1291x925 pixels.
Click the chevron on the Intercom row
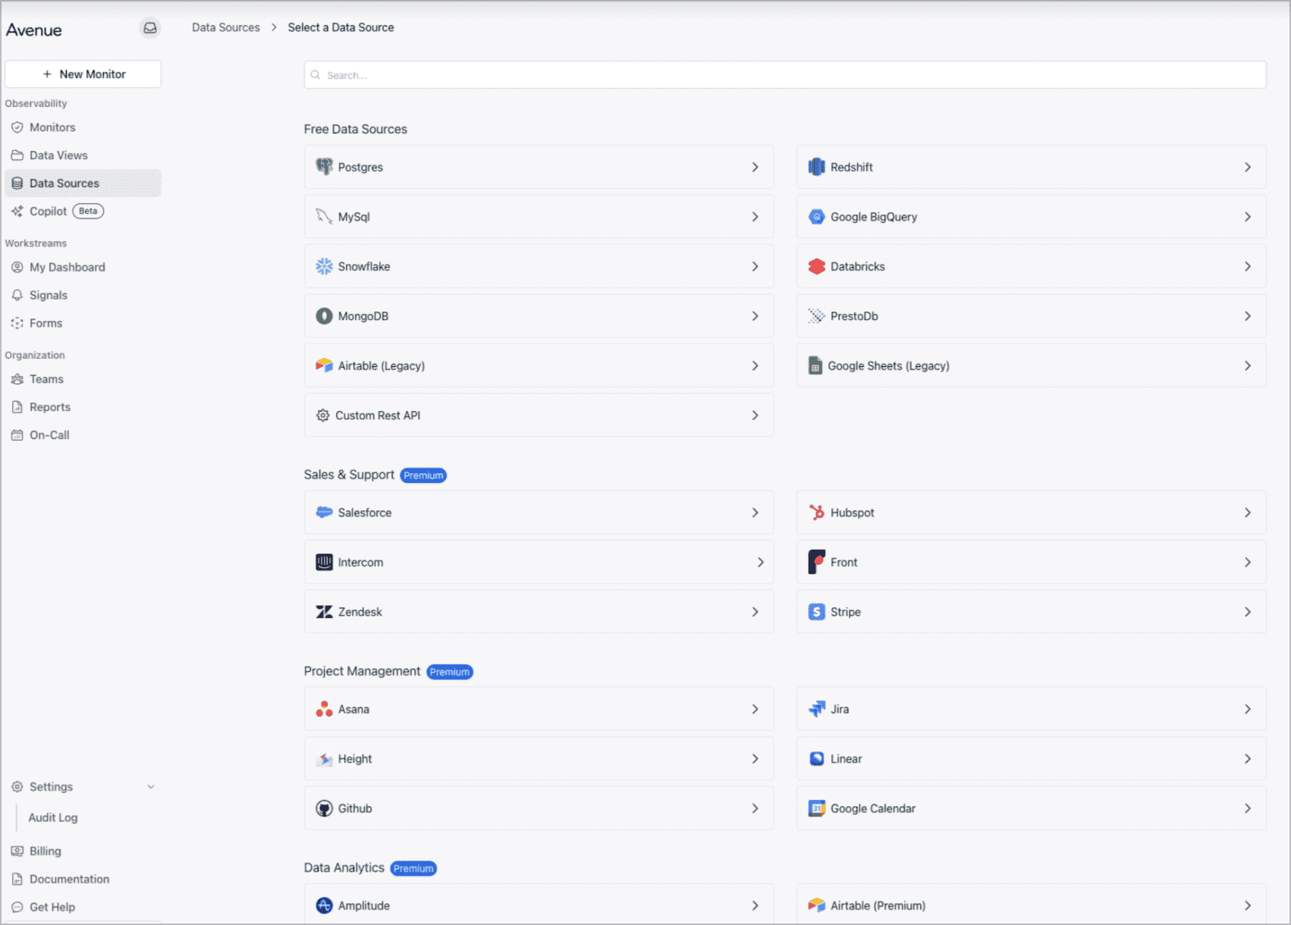pyautogui.click(x=760, y=562)
